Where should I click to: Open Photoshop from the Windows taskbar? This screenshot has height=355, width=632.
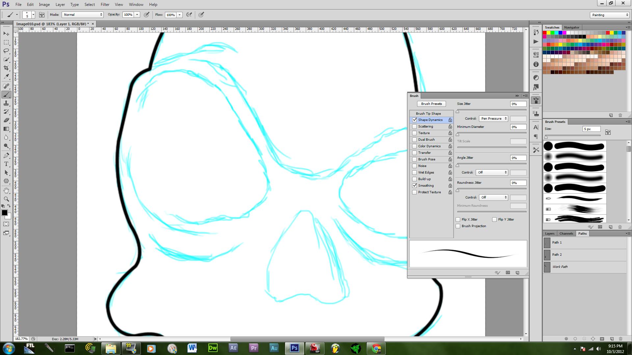(294, 348)
